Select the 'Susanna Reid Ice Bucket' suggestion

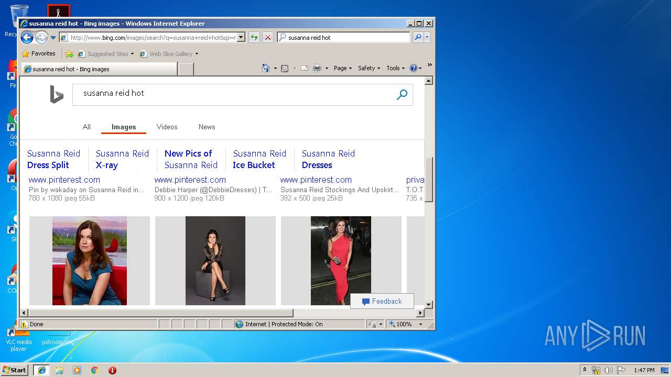coord(259,159)
